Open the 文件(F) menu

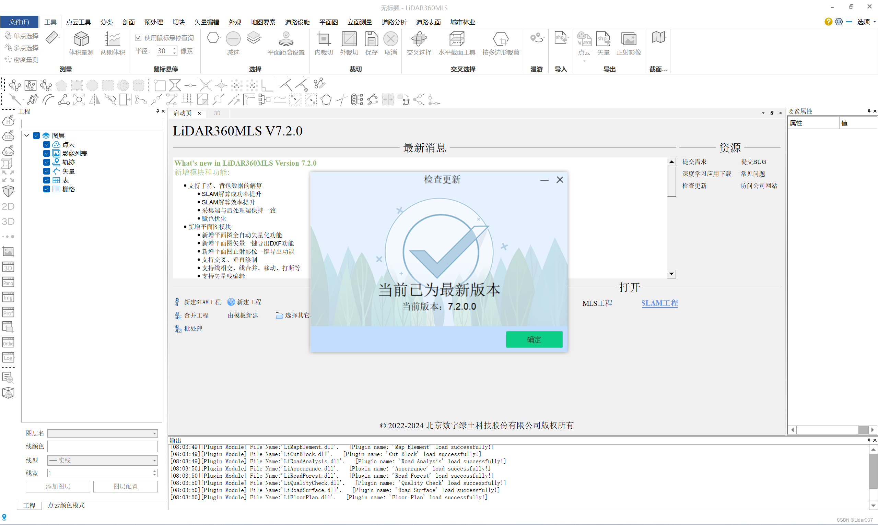[x=19, y=22]
